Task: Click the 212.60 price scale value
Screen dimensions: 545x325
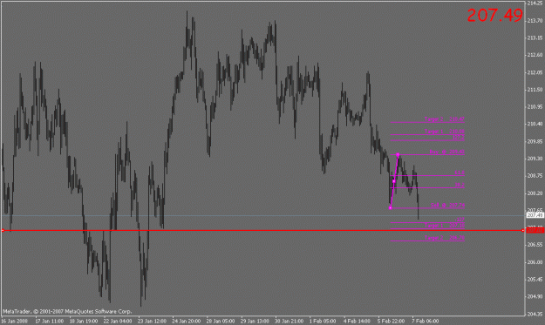Action: click(535, 55)
